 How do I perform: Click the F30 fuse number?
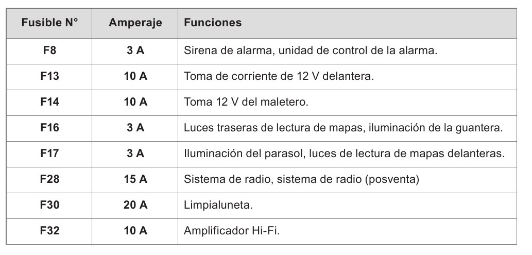coord(49,205)
